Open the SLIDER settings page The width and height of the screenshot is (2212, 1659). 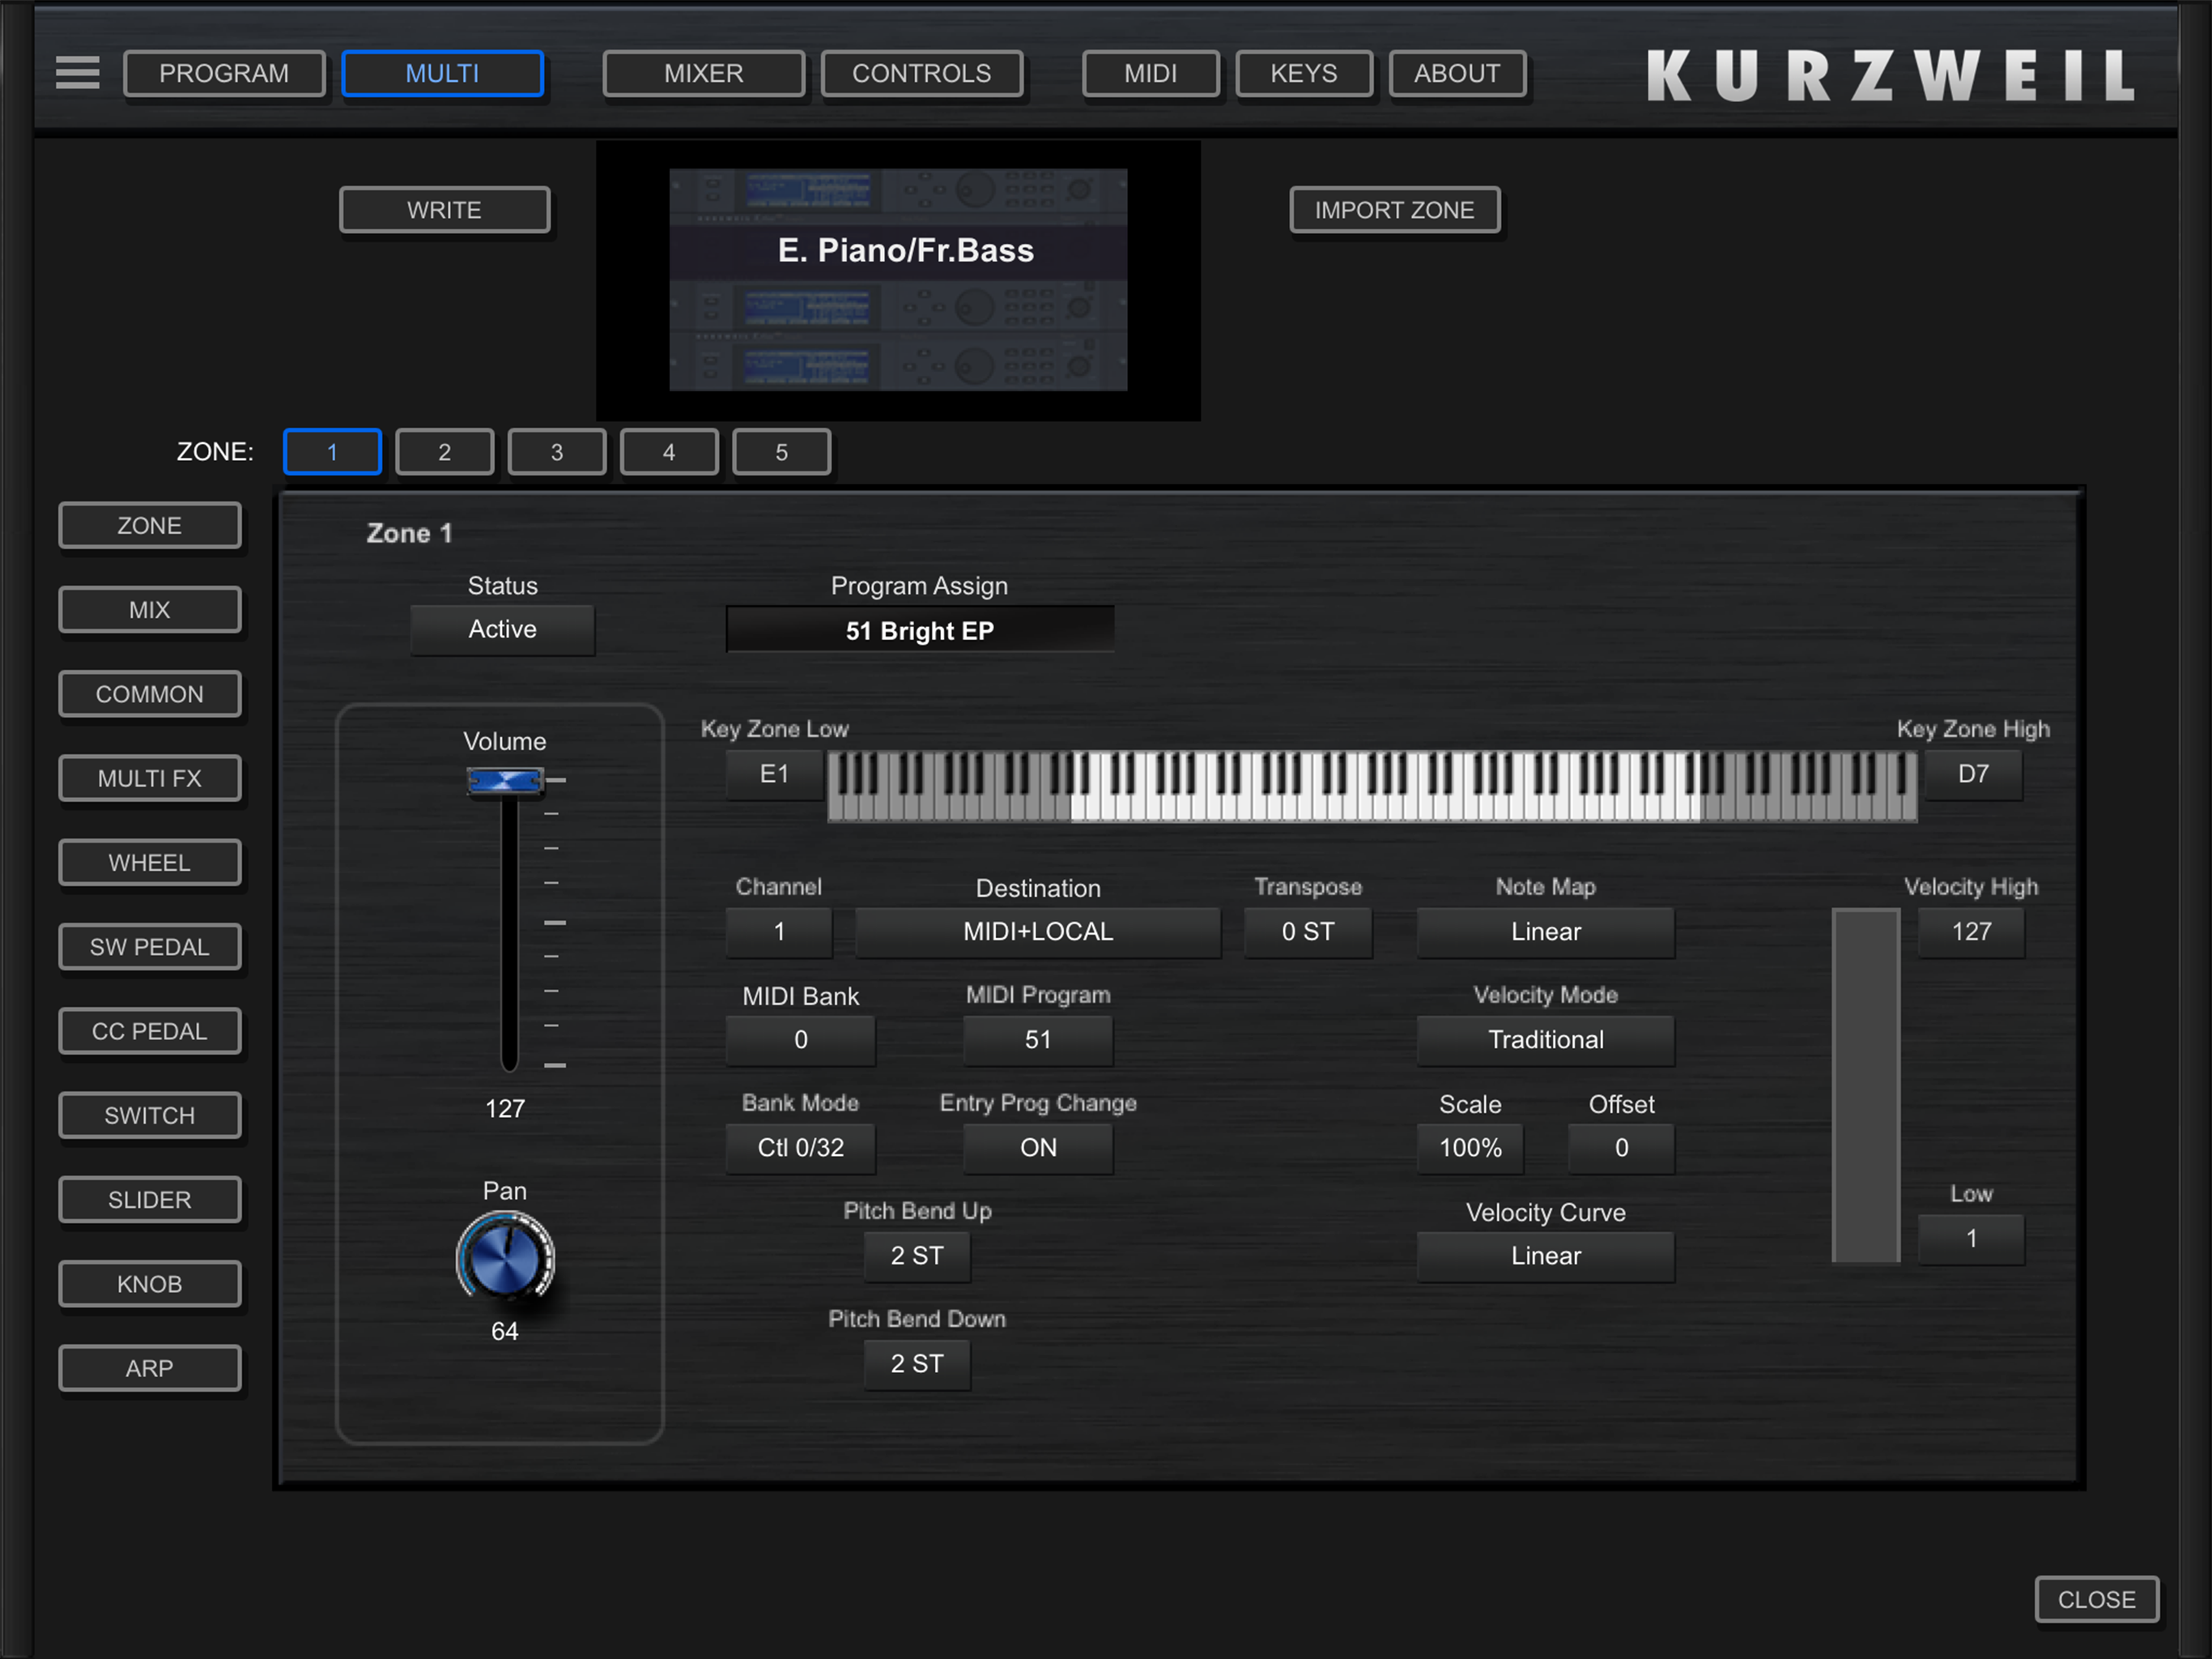tap(150, 1199)
